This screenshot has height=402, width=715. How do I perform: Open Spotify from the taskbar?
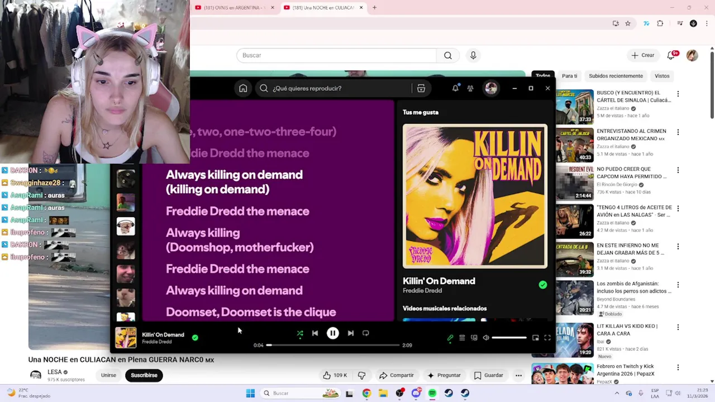[x=432, y=393]
